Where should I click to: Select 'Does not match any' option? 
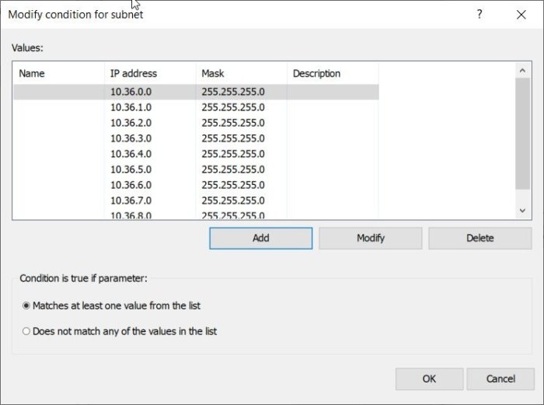point(26,331)
